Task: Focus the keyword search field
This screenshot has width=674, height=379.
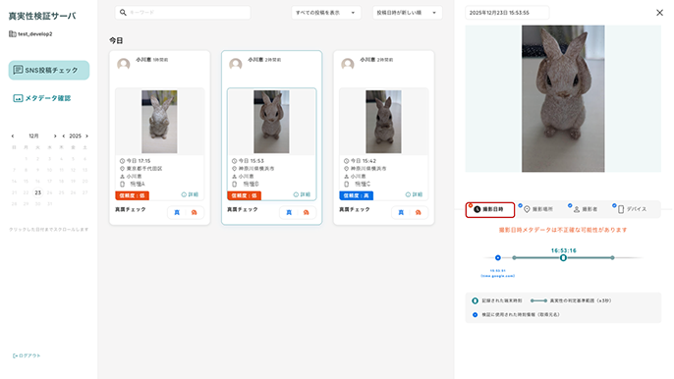Action: (x=183, y=13)
